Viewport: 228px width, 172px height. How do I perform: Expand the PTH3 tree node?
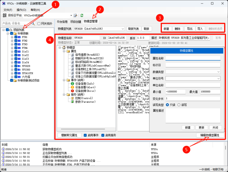12,44
